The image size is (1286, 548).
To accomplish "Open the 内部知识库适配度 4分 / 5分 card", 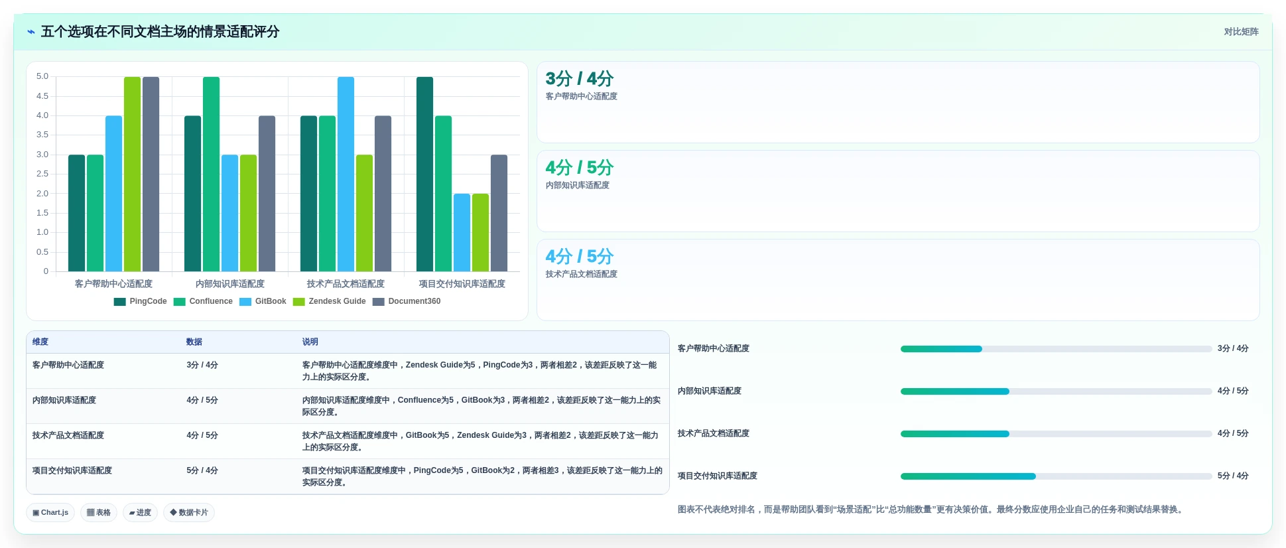I will [x=898, y=191].
